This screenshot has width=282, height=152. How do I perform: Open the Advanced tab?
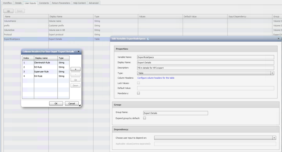(94, 3)
